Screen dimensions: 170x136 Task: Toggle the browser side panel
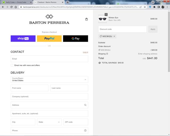click(x=159, y=7)
